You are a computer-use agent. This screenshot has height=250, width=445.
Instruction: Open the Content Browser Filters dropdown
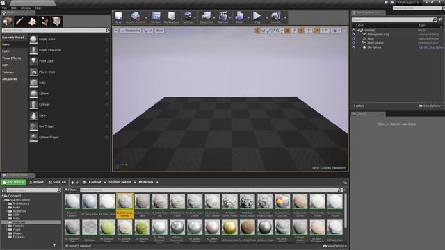point(71,190)
